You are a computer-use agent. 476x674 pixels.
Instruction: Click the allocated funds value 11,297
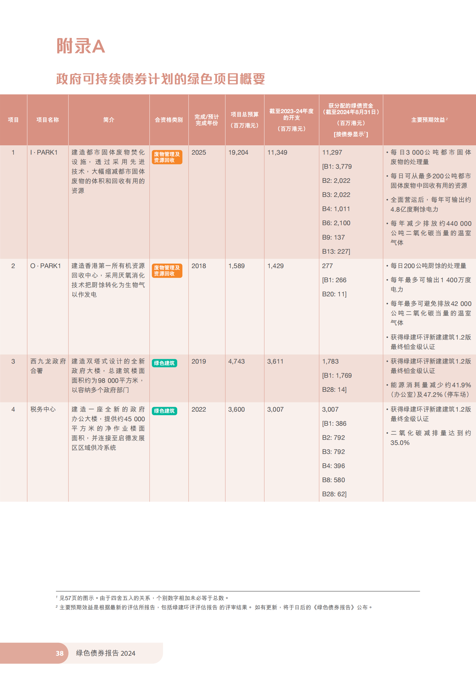click(332, 152)
